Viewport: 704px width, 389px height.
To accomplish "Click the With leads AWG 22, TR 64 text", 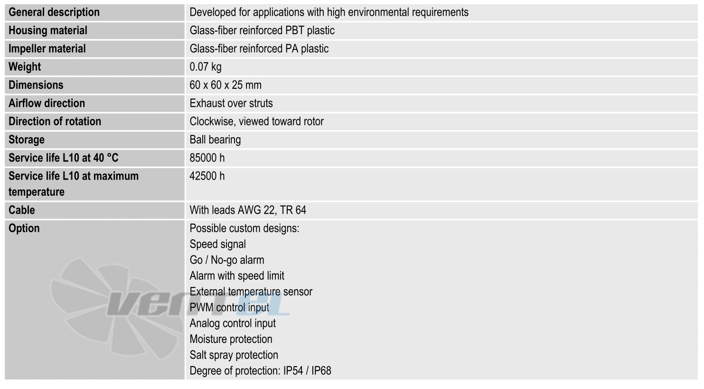I will coord(248,210).
